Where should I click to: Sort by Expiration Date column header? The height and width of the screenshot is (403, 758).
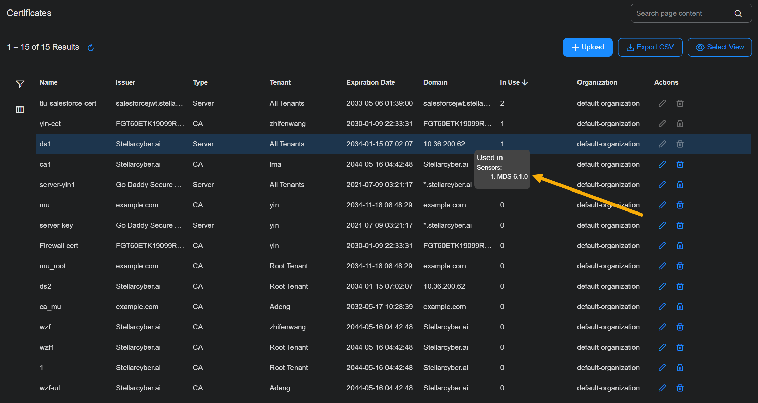pos(371,82)
